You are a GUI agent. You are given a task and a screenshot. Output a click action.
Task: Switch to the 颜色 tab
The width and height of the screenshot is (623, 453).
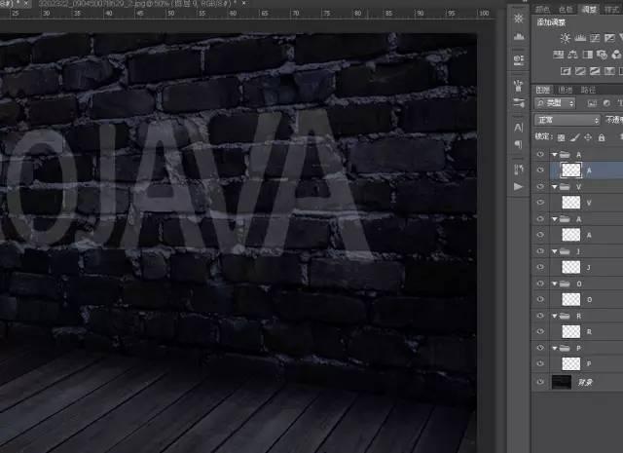tap(542, 10)
